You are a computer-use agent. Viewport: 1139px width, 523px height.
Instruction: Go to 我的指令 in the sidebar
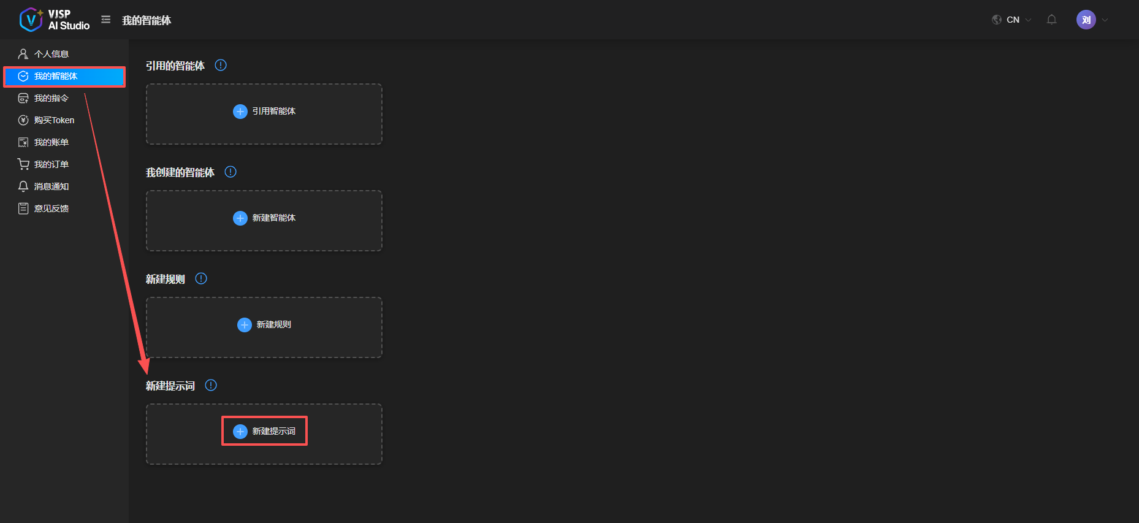[x=51, y=98]
